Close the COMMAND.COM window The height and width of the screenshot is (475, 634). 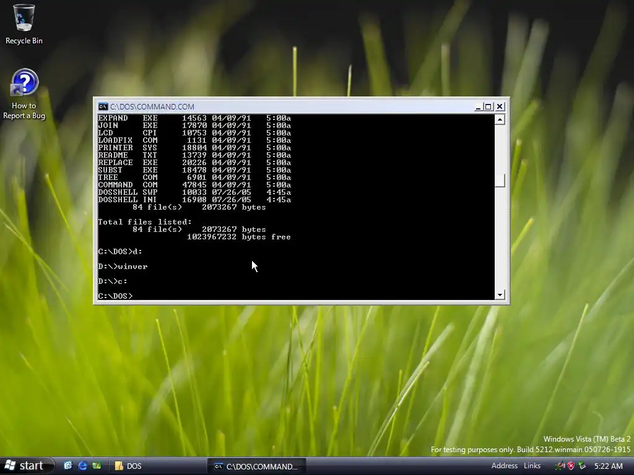(x=500, y=106)
